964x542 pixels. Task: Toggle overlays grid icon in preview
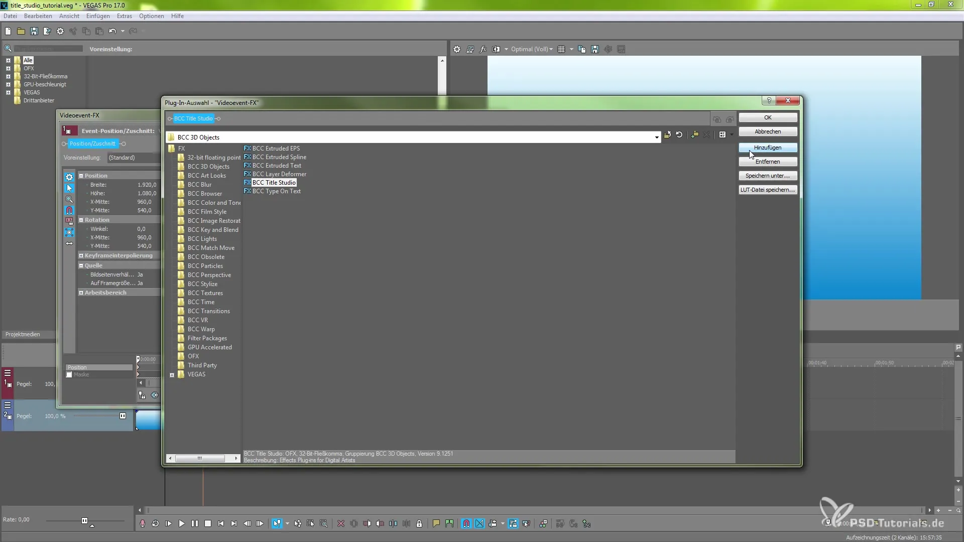561,49
